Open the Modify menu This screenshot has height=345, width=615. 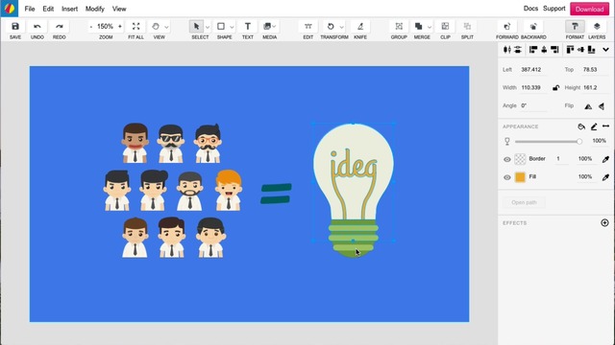[x=95, y=9]
